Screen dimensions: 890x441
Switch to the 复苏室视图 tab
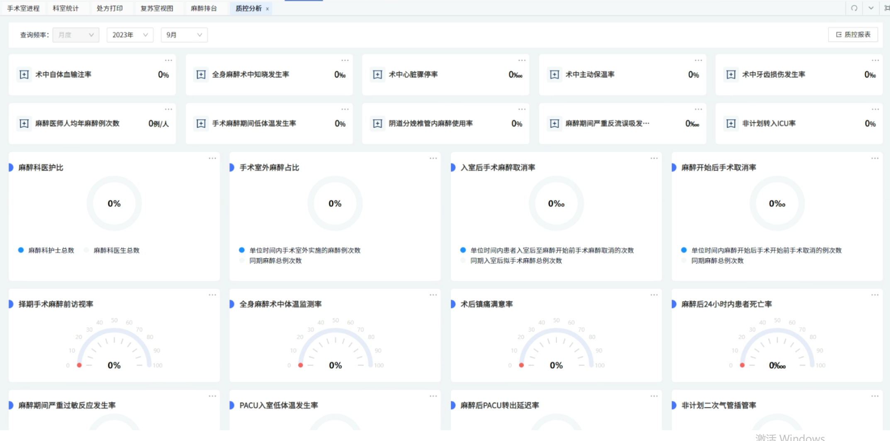coord(157,8)
